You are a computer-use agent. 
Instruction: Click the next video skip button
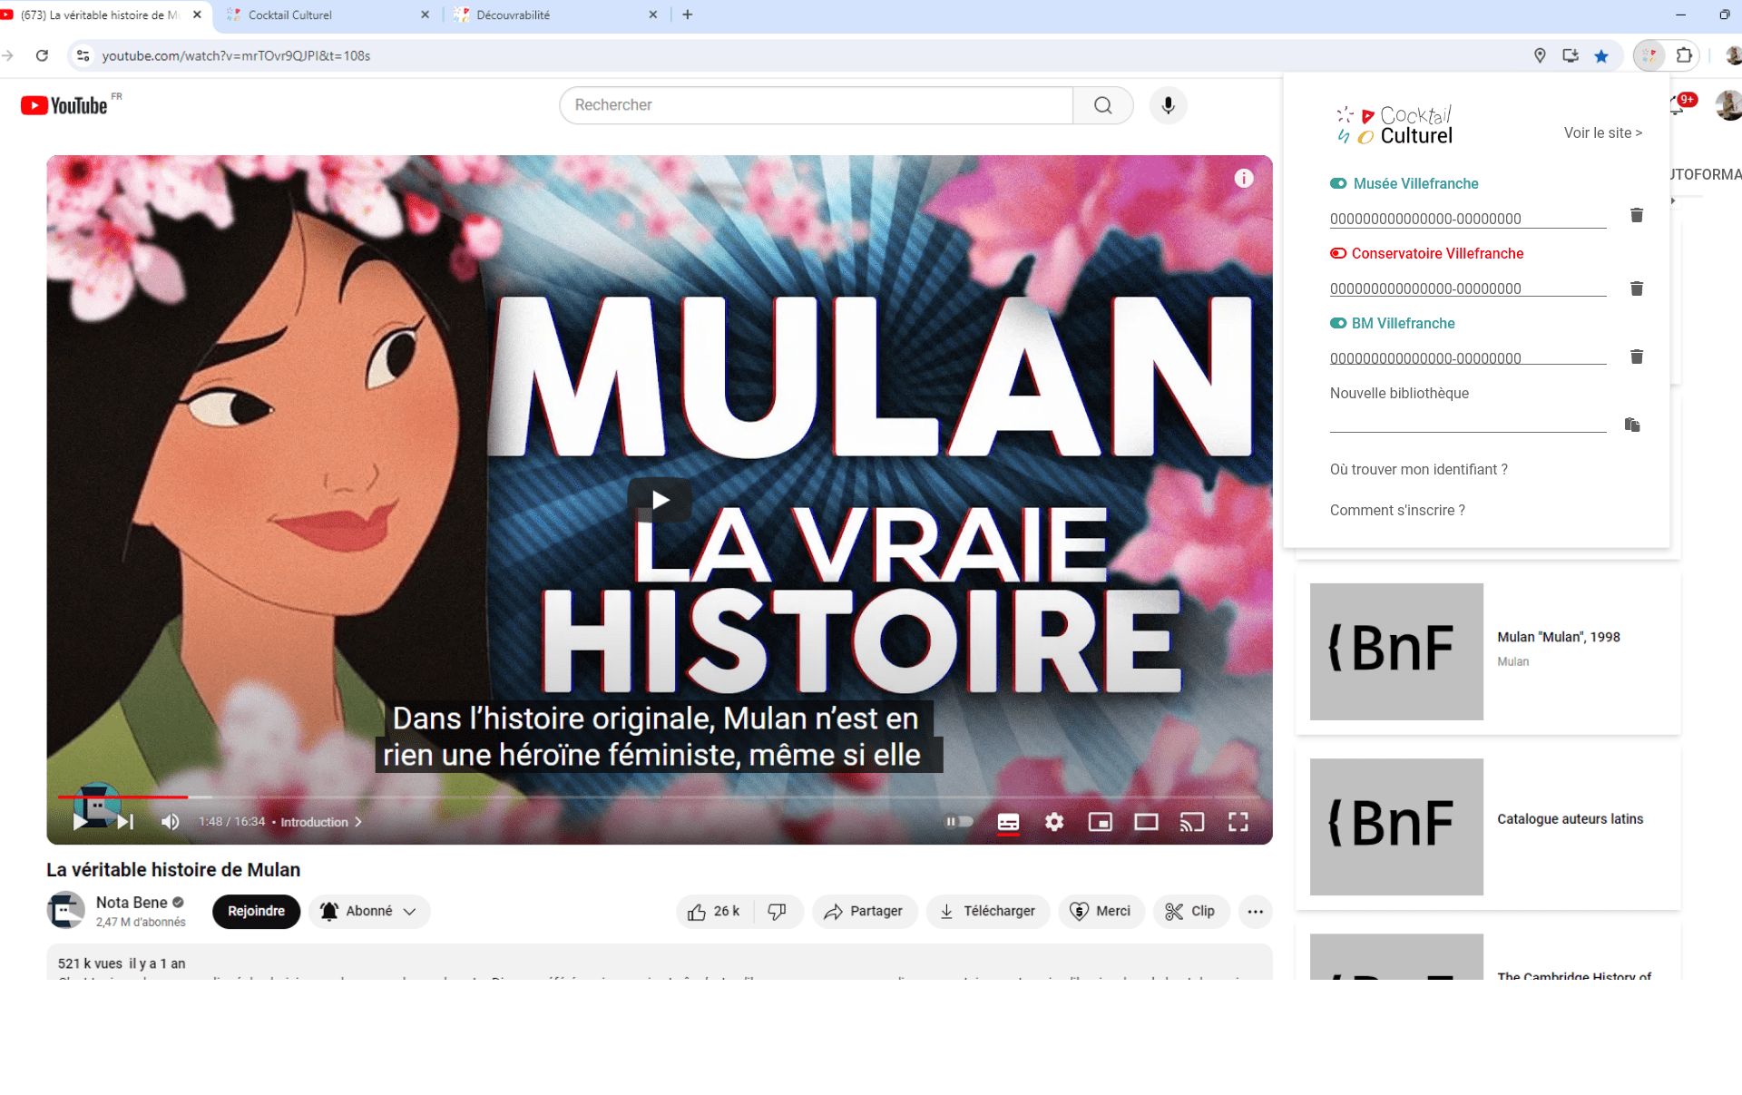click(x=125, y=822)
